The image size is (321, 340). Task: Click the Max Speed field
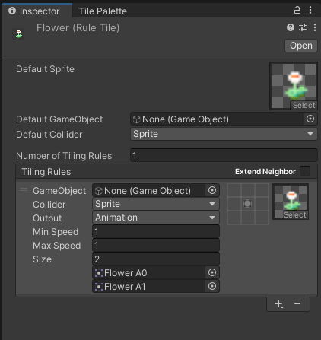tap(156, 245)
